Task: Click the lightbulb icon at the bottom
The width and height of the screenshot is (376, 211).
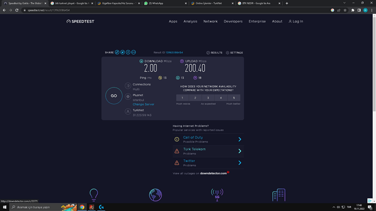Action: [x=94, y=195]
